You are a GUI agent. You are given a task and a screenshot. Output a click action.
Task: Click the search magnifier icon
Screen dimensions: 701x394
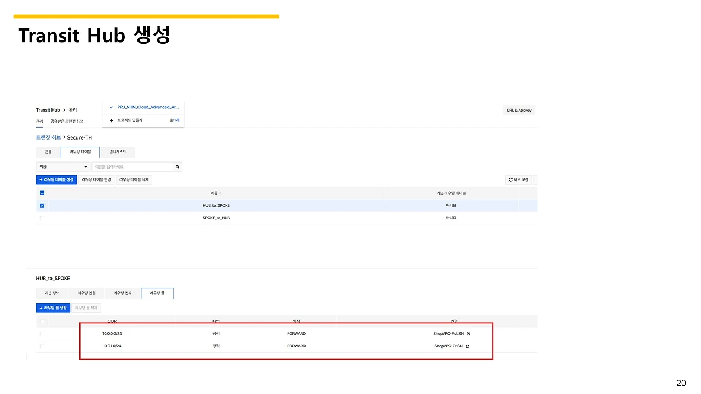pyautogui.click(x=177, y=167)
